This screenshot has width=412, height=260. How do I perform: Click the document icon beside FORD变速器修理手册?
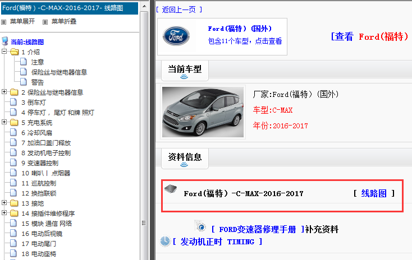click(200, 226)
